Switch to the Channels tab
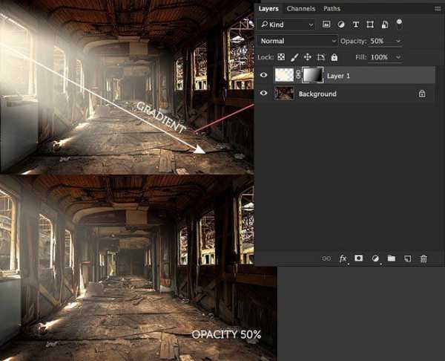 pyautogui.click(x=300, y=8)
